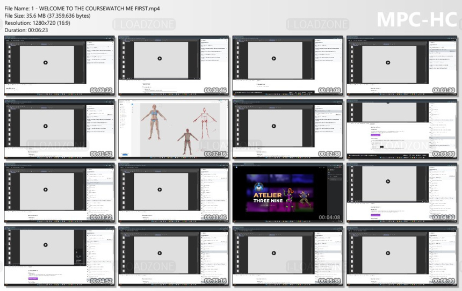Viewport: 462px width, 291px height.
Task: Open the thumbnail stamped 00:01:08
Action: pos(287,66)
